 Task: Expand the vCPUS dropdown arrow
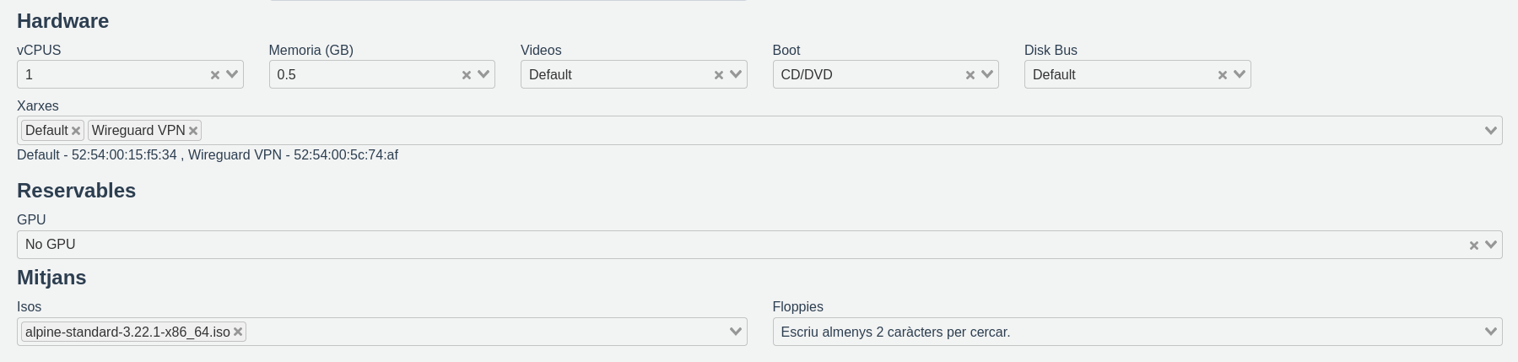(x=232, y=74)
